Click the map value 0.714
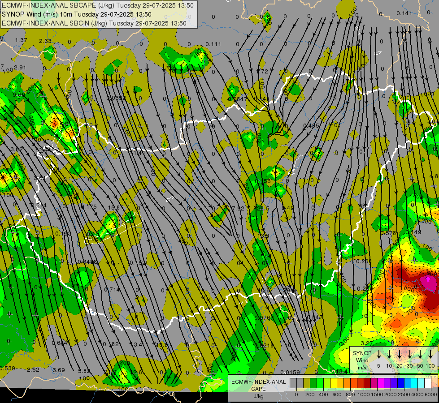Screen dimensions: 439x403 point(112,289)
